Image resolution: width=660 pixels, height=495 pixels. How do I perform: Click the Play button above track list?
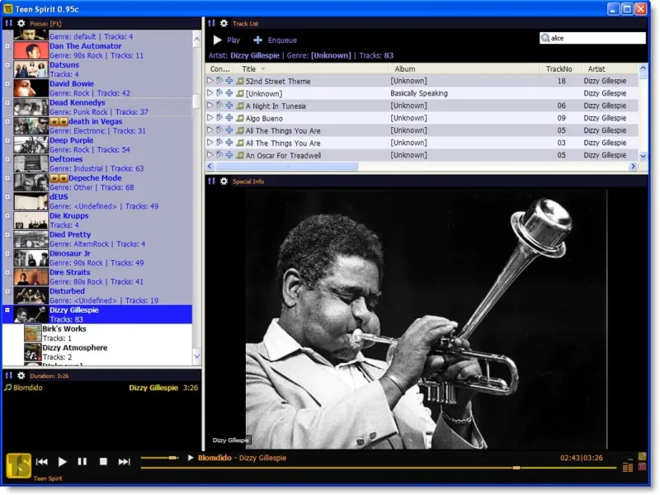[226, 40]
